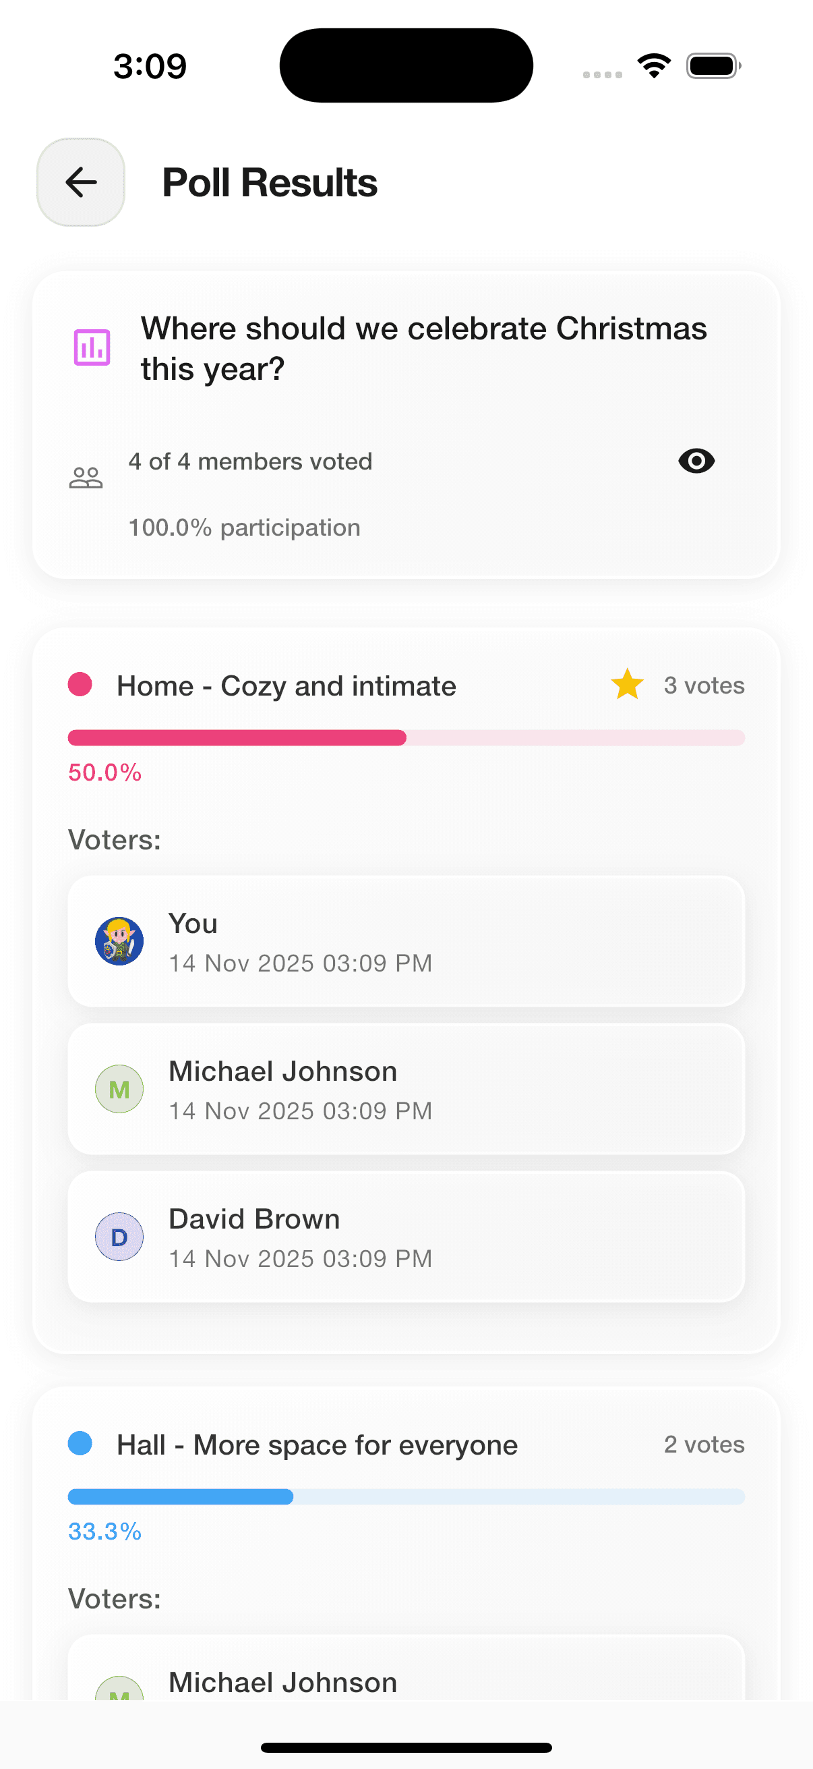The height and width of the screenshot is (1769, 813).
Task: Toggle voter visibility eye icon
Action: pyautogui.click(x=696, y=461)
